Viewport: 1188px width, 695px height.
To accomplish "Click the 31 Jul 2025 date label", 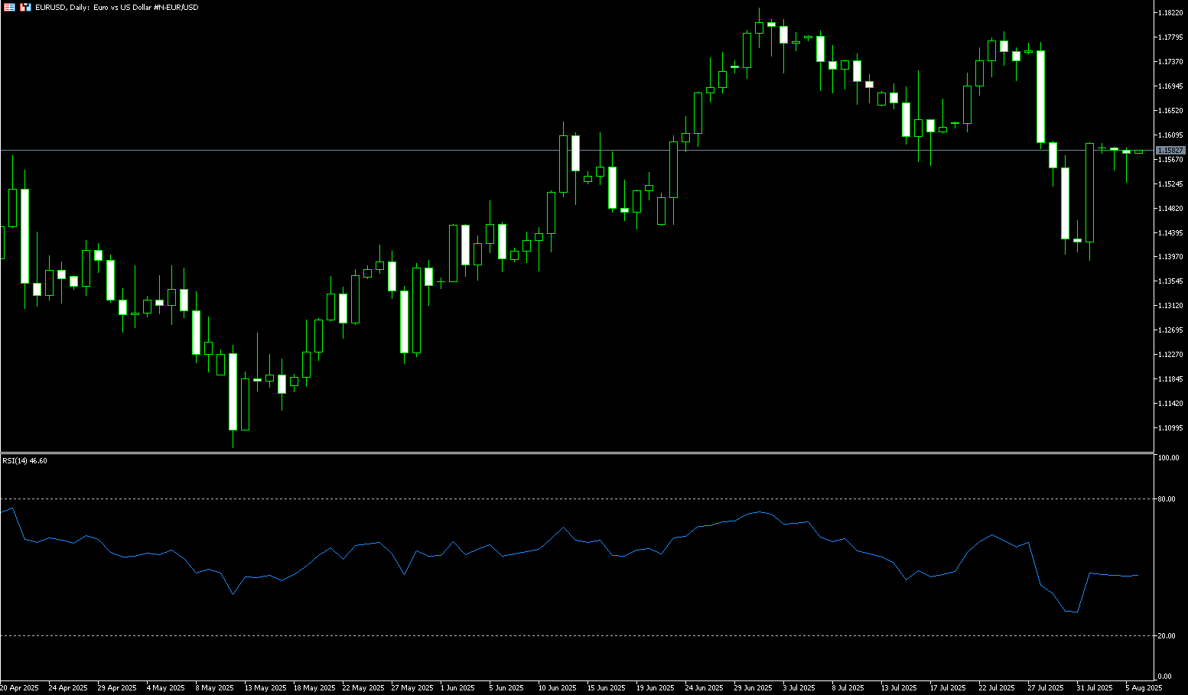I will pyautogui.click(x=1095, y=688).
